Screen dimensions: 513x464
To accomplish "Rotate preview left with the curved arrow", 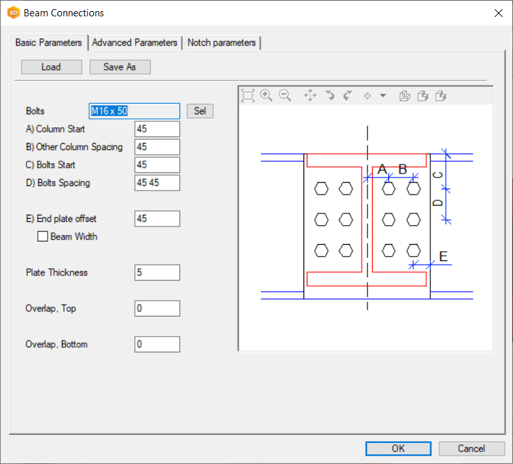I will [x=330, y=96].
